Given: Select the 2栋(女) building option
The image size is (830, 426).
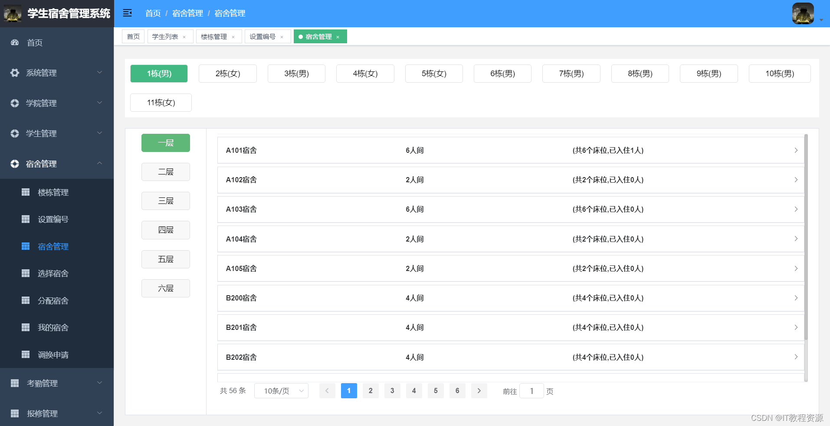Looking at the screenshot, I should [x=227, y=74].
